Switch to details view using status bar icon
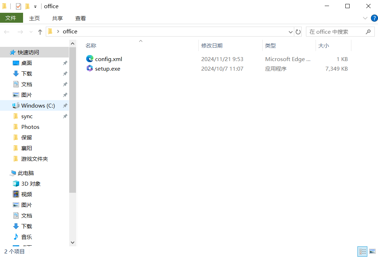The height and width of the screenshot is (257, 378). click(362, 251)
